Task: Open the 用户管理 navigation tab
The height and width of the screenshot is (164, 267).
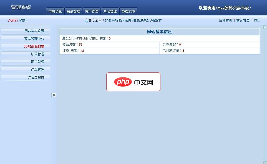Action: pyautogui.click(x=92, y=11)
